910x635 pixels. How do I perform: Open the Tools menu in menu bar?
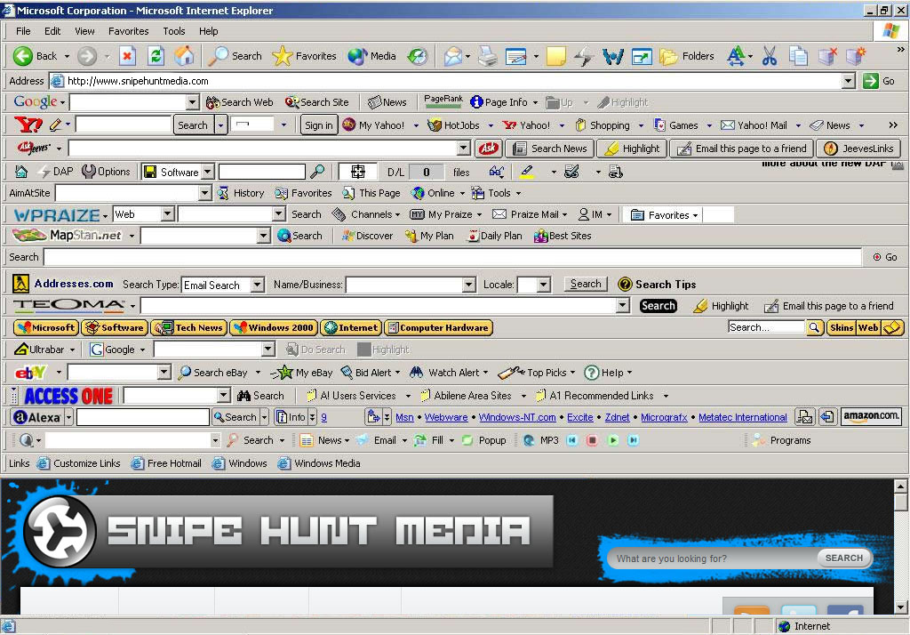tap(173, 31)
